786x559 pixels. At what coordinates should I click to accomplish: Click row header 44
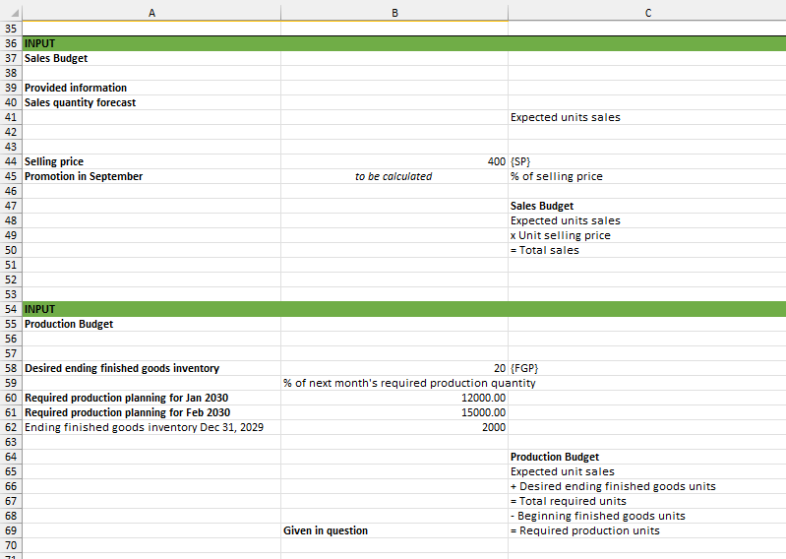point(11,161)
